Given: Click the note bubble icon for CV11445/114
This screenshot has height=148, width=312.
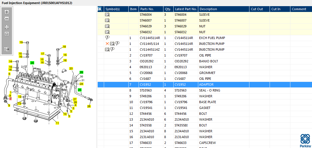Looking at the screenshot, I should click(117, 43).
